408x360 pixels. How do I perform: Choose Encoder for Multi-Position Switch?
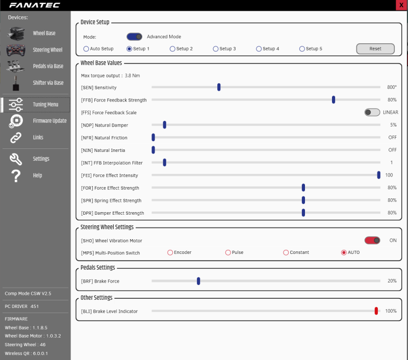pyautogui.click(x=170, y=252)
